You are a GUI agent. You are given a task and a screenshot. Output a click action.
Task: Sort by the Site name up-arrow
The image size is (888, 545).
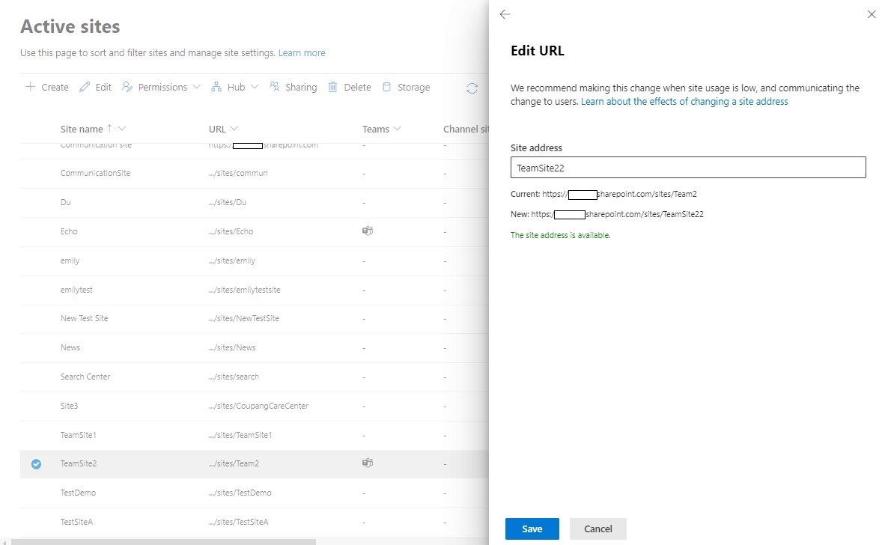tap(109, 129)
